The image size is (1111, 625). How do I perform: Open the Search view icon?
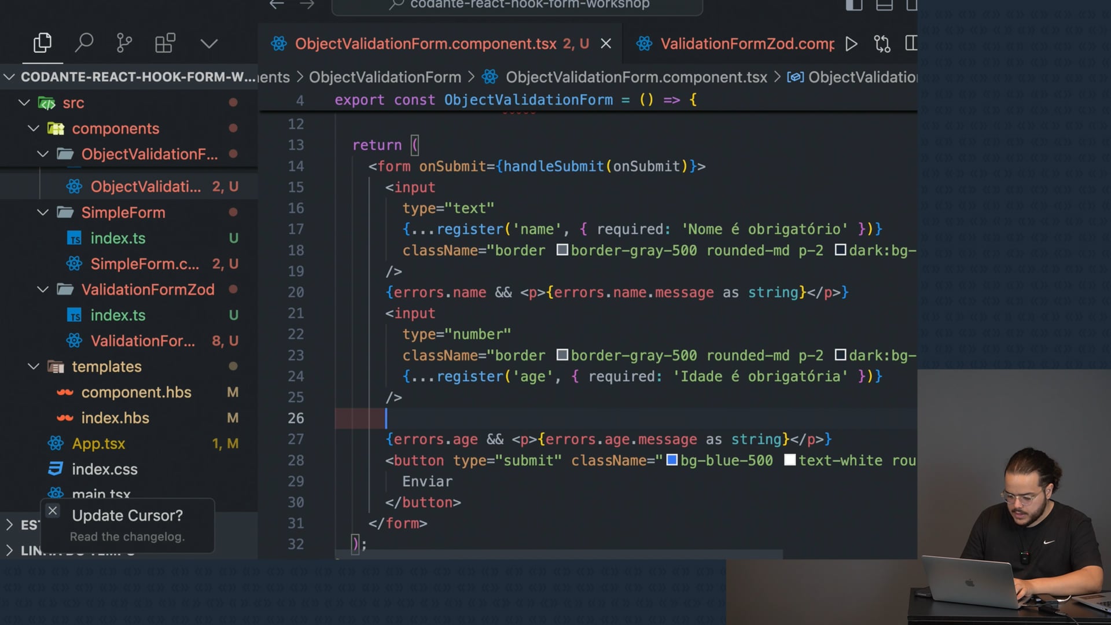click(84, 43)
